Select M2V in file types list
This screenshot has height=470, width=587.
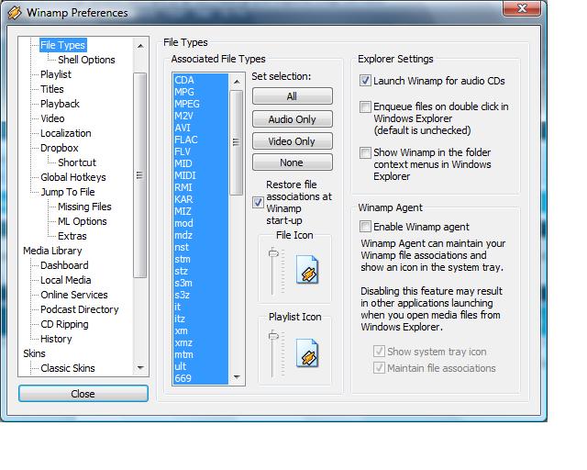[x=201, y=116]
